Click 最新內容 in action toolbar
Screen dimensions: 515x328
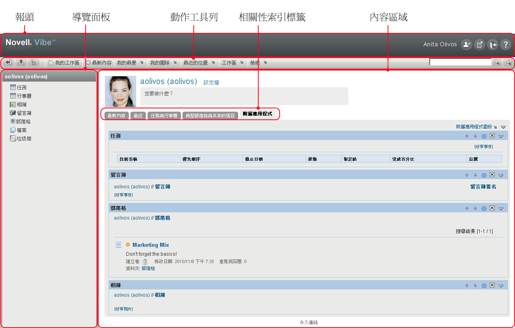pyautogui.click(x=99, y=63)
